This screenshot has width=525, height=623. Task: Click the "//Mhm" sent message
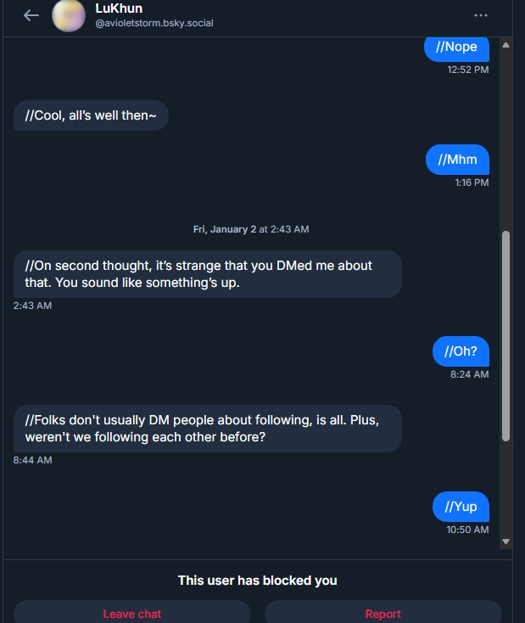coord(457,160)
